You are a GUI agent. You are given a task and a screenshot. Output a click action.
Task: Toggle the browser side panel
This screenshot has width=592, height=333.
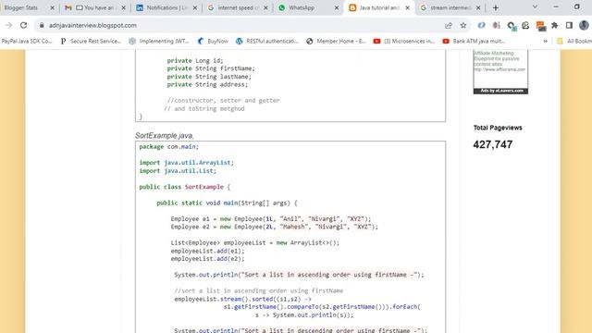click(570, 25)
